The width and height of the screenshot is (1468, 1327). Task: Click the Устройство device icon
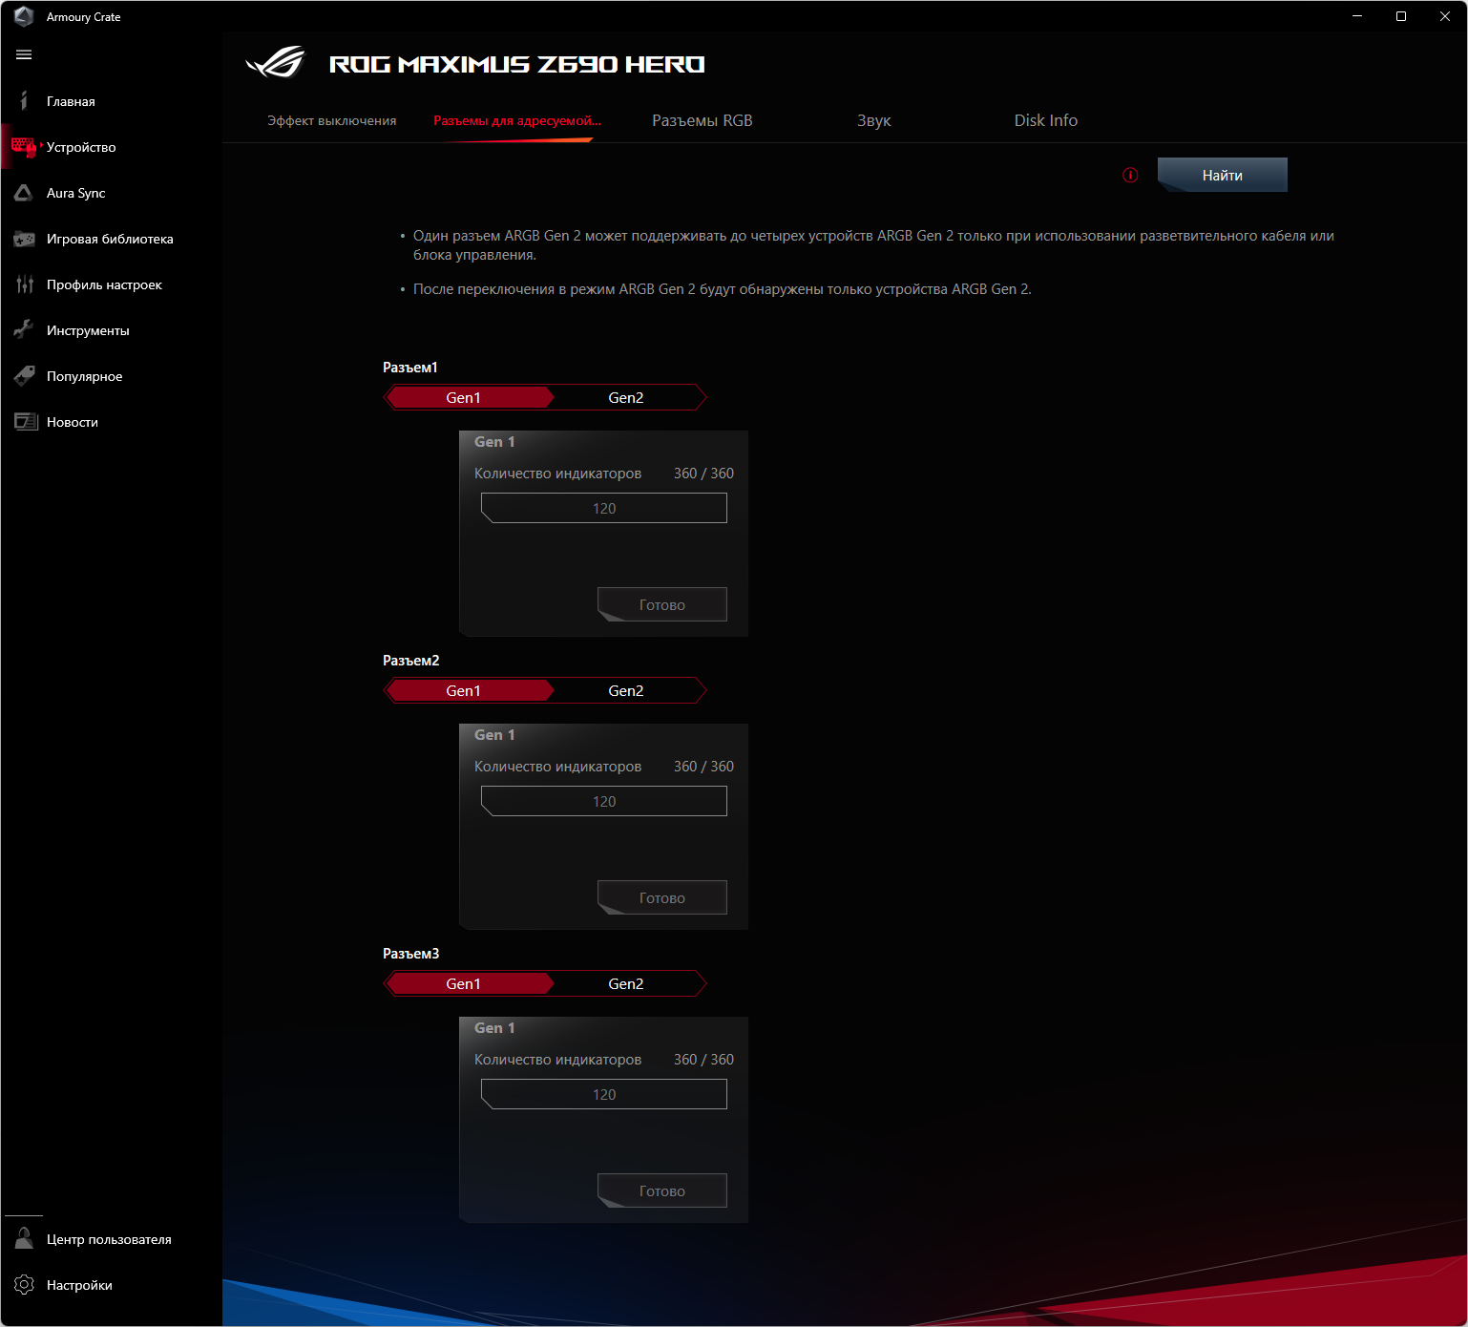[x=24, y=146]
